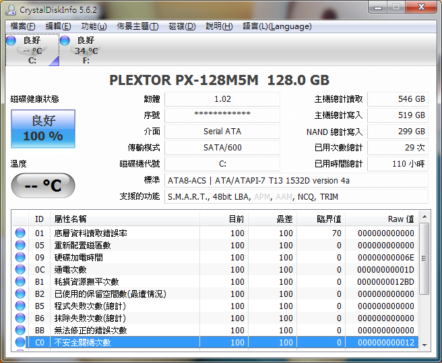Click the status orb for attribute B1
Screen dimensions: 442x363
click(x=20, y=281)
